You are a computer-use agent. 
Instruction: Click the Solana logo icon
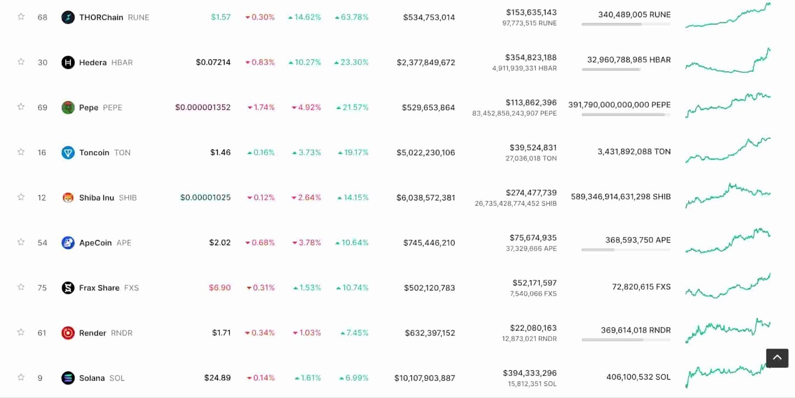click(68, 378)
